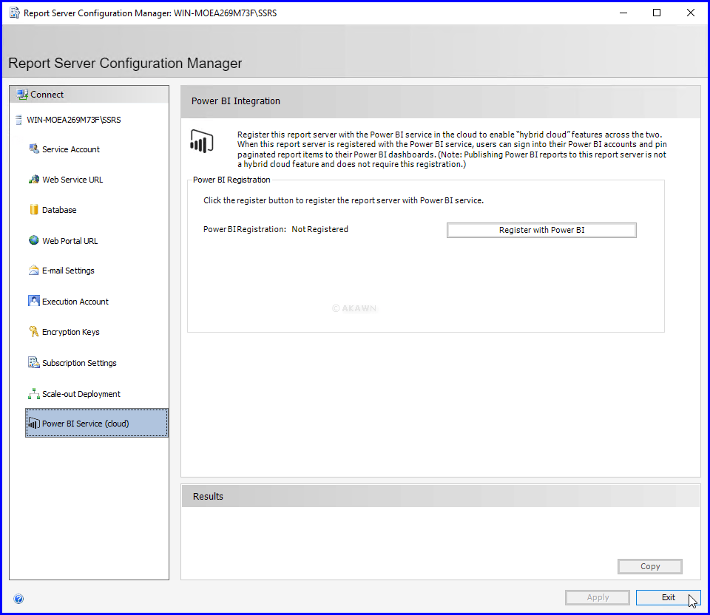Open the Service Account page
Screen dimensions: 710x615
tap(71, 149)
